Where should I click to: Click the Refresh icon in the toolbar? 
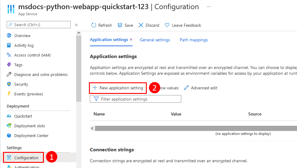point(94,25)
